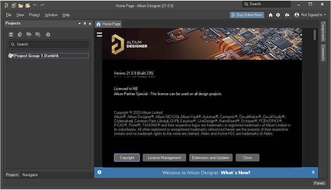
Task: Click the Copyright button
Action: [127, 157]
